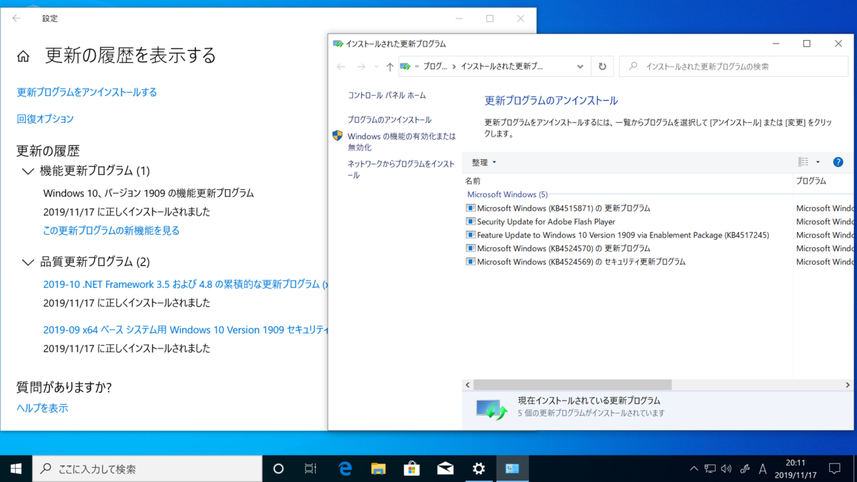
Task: Click the Control Panel taskbar icon
Action: coord(512,469)
